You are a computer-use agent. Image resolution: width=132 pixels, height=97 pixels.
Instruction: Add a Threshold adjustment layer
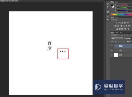tap(122, 29)
